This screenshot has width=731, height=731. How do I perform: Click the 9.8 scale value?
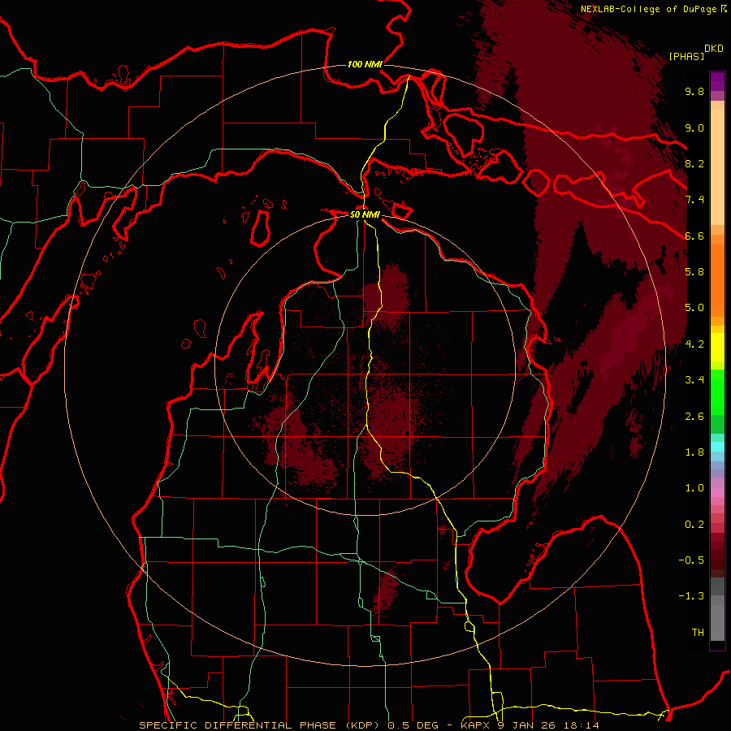pyautogui.click(x=694, y=91)
